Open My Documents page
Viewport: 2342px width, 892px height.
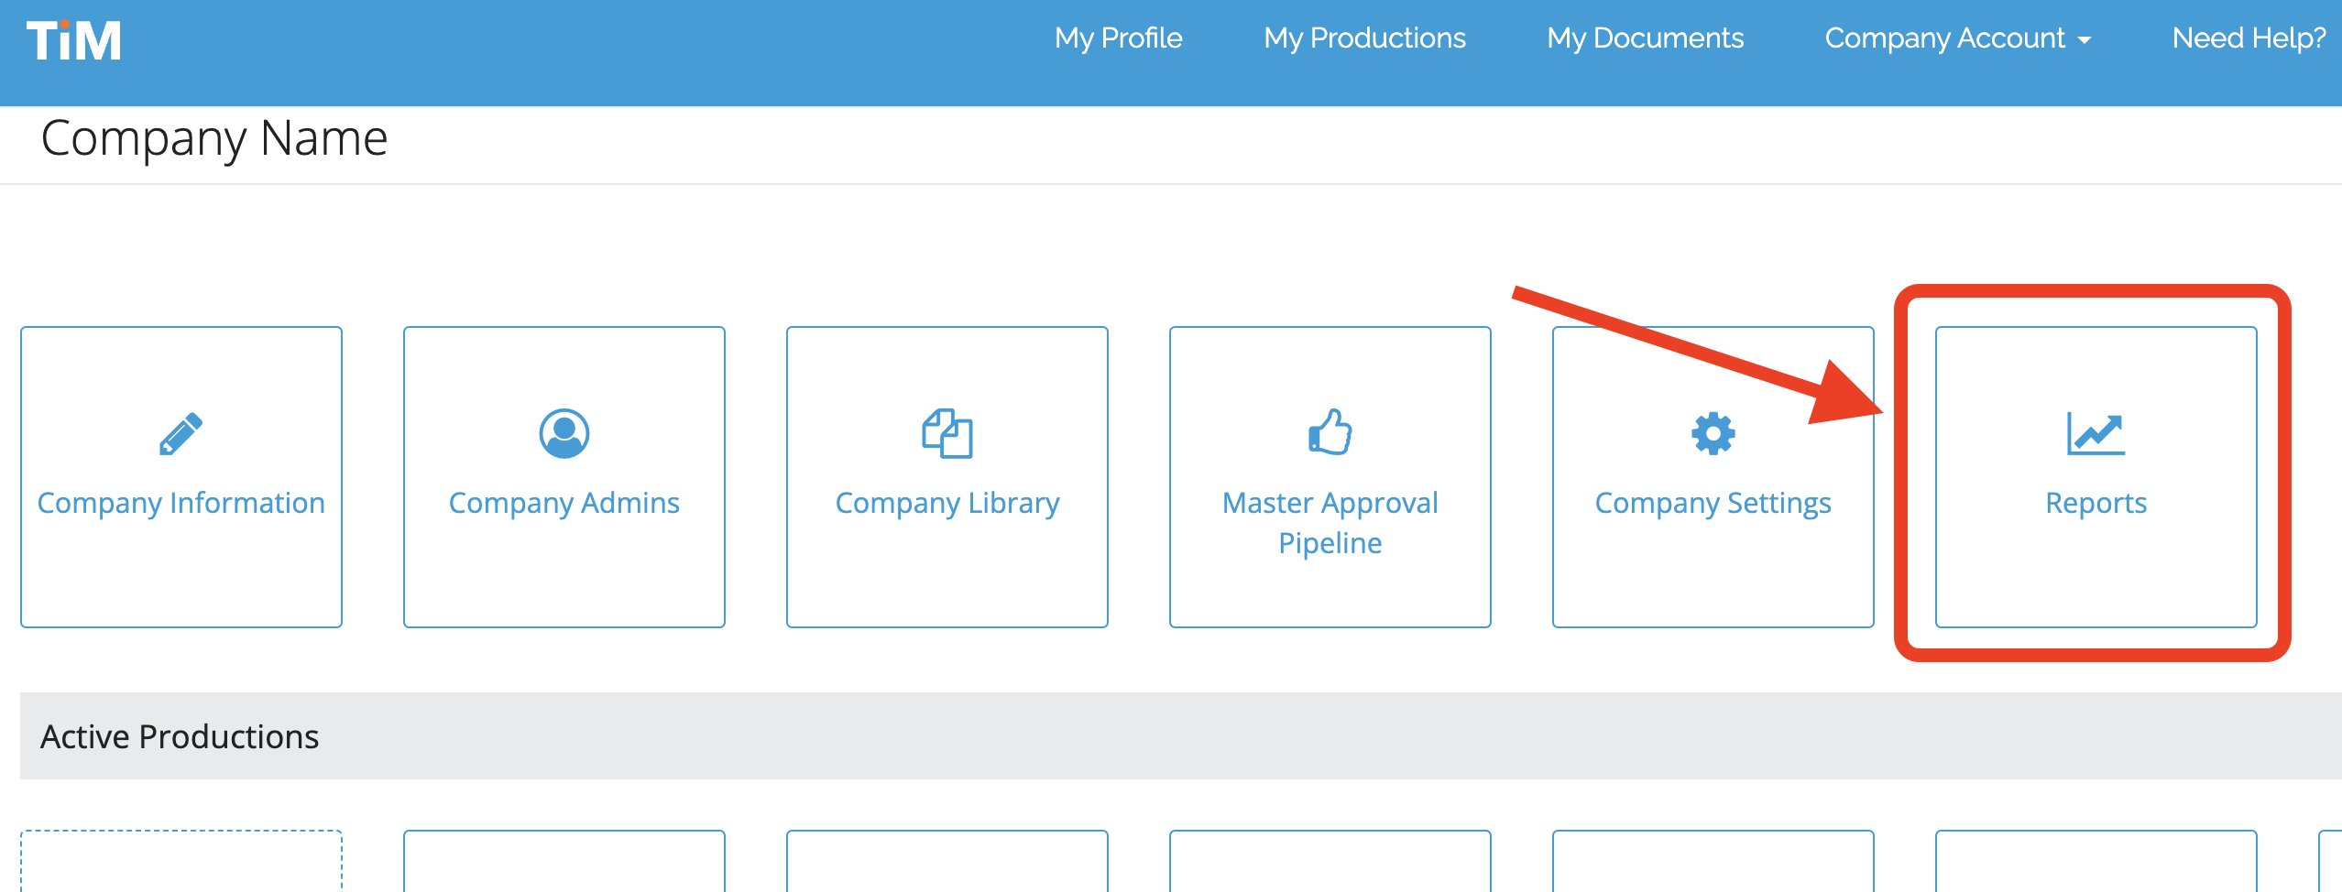pyautogui.click(x=1645, y=38)
